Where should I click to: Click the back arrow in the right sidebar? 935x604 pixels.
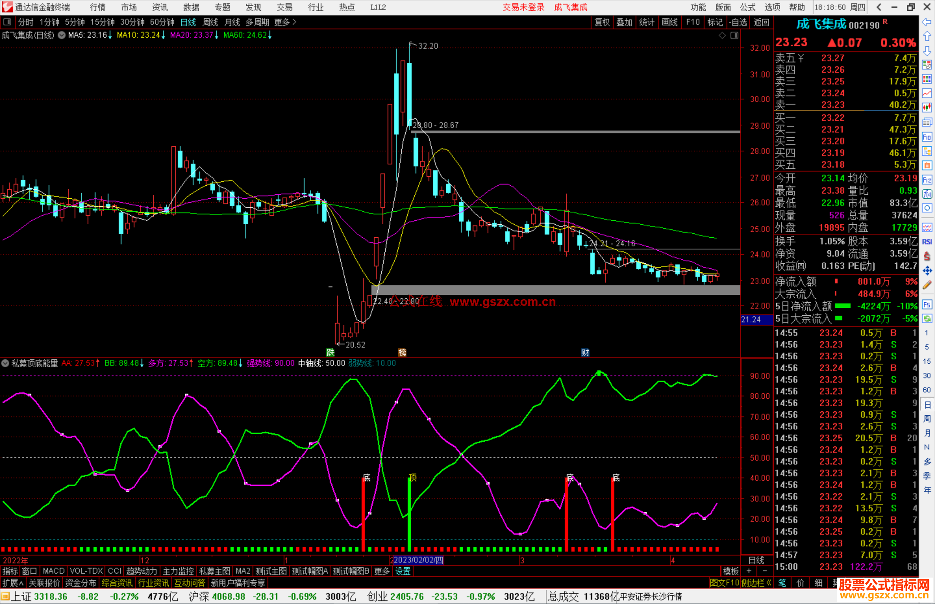[x=927, y=22]
